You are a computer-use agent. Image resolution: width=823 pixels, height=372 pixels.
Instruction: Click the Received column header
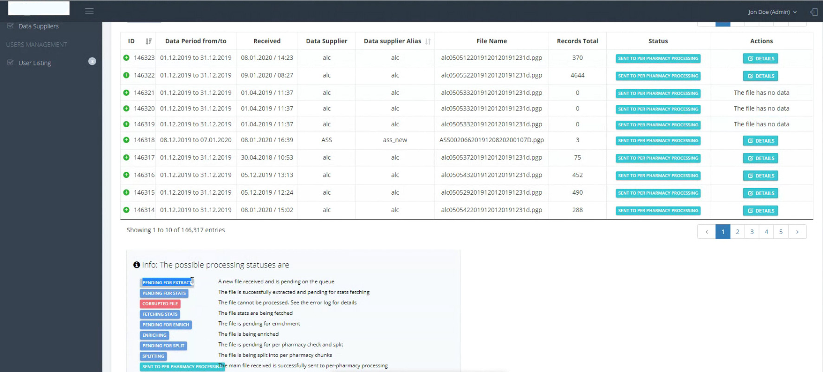pyautogui.click(x=267, y=41)
